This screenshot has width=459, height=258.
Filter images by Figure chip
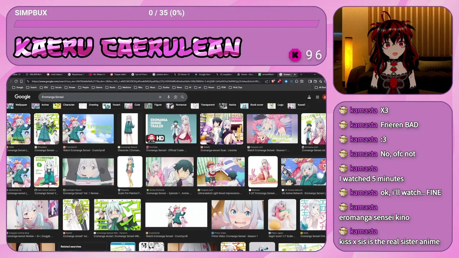point(154,105)
